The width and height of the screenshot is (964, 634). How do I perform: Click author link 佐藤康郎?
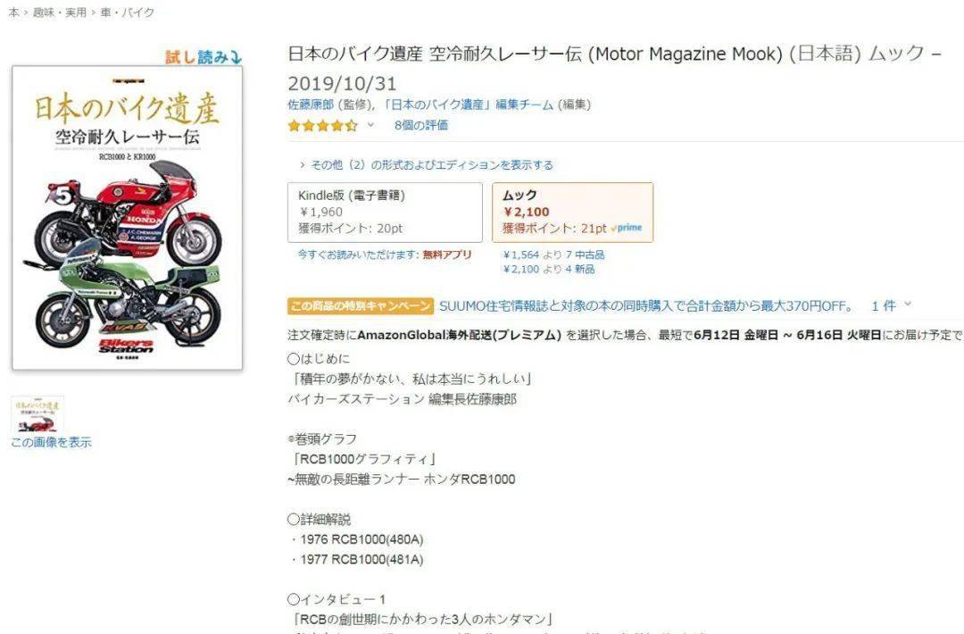coord(311,104)
